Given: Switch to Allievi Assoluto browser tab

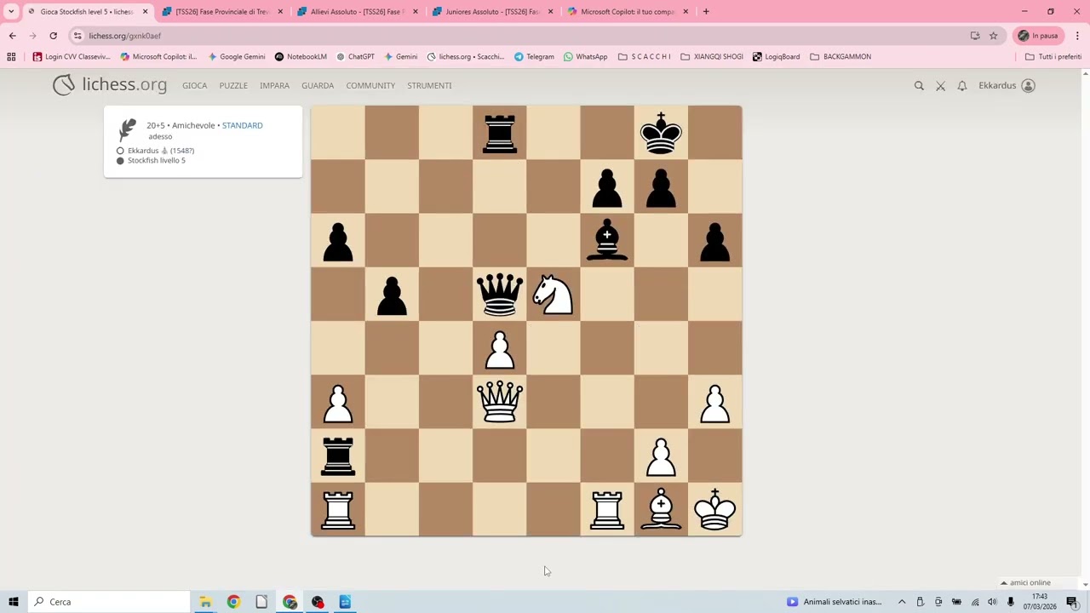Looking at the screenshot, I should [358, 12].
